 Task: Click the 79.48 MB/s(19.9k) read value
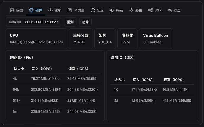pos(82,79)
